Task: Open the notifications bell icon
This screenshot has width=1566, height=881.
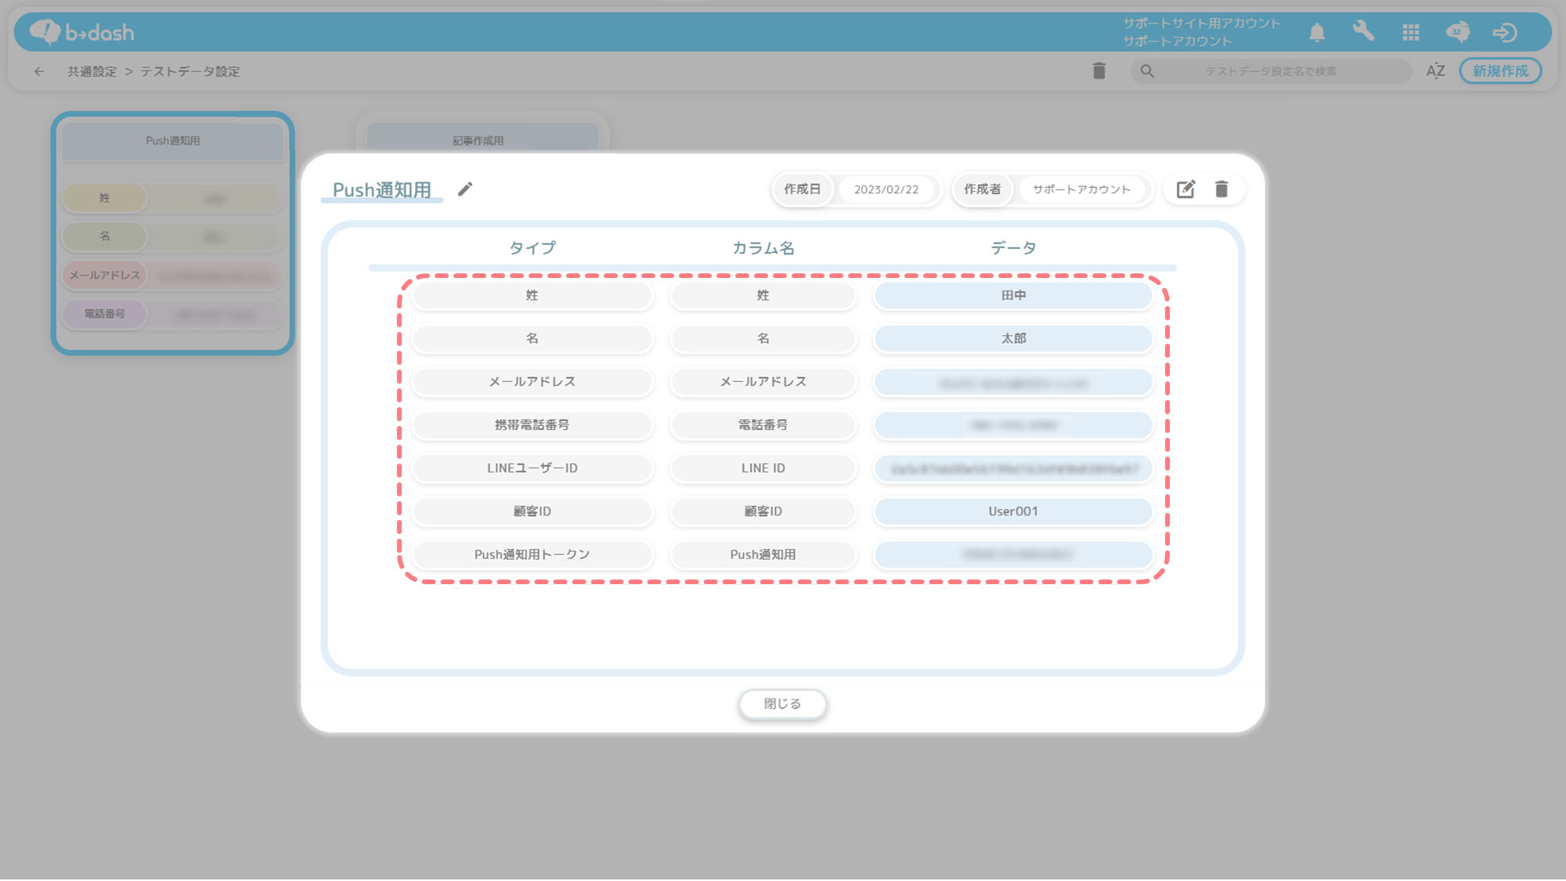Action: [x=1317, y=33]
